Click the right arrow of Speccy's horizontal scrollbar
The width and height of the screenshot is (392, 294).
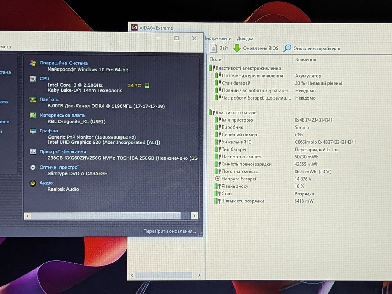point(194,216)
